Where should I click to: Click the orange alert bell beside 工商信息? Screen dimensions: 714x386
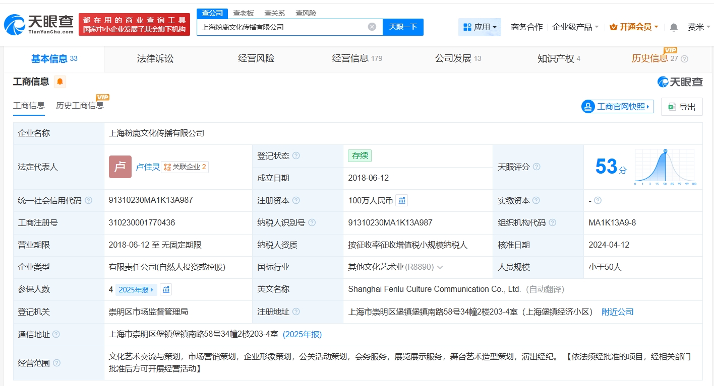point(60,82)
